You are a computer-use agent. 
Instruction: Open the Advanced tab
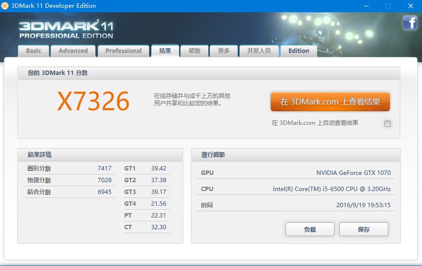click(73, 50)
